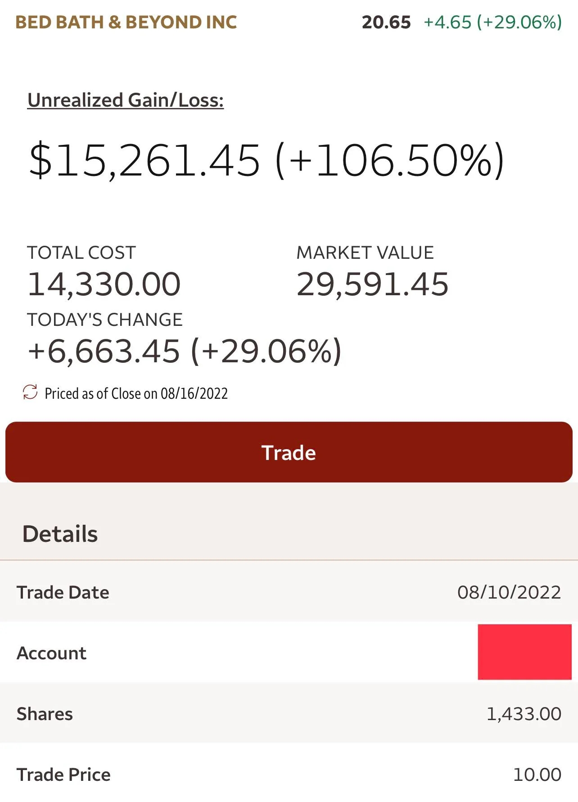Tap the refresh pricing icon
The width and height of the screenshot is (578, 802).
(30, 392)
